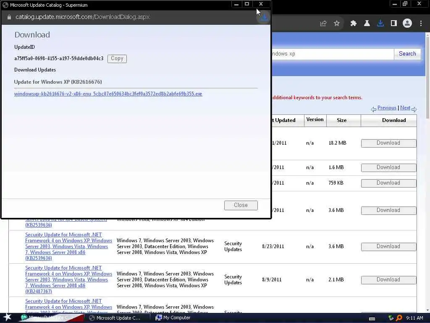The image size is (430, 323).
Task: Copy the UpdateID to clipboard
Action: coord(117,58)
